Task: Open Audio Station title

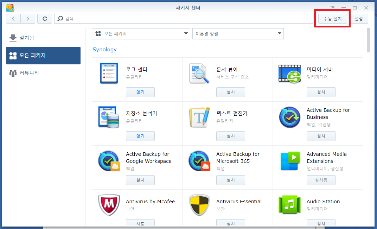Action: pyautogui.click(x=323, y=202)
